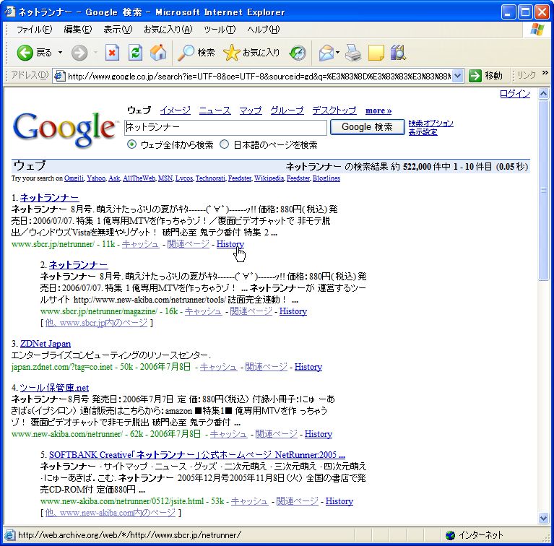Open the 検索オプション link

[430, 123]
